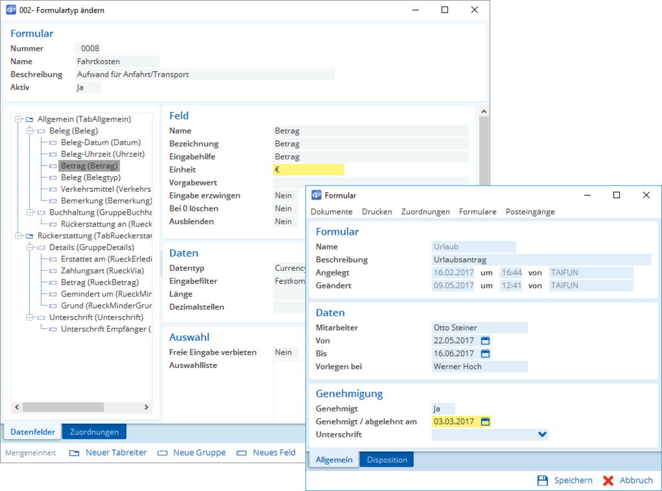Click the tree horizontal scrollbar right arrow
This screenshot has width=662, height=491.
[x=147, y=407]
